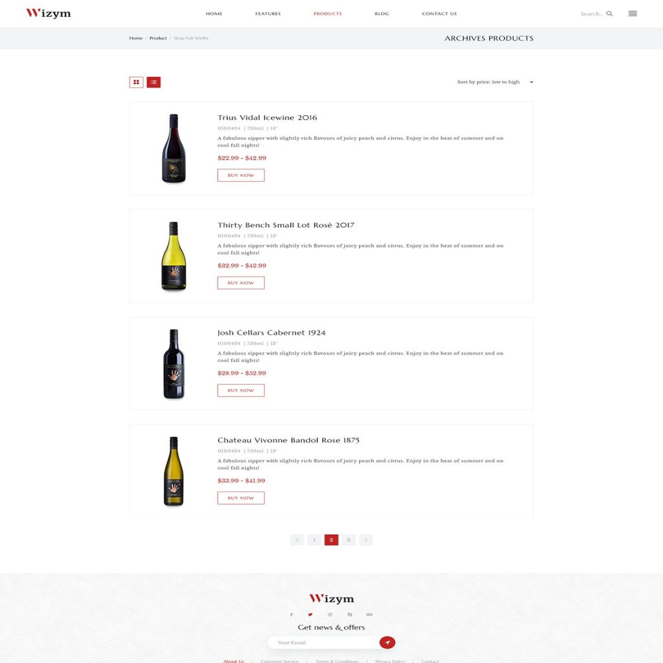
Task: Open the Blog menu item
Action: click(381, 14)
